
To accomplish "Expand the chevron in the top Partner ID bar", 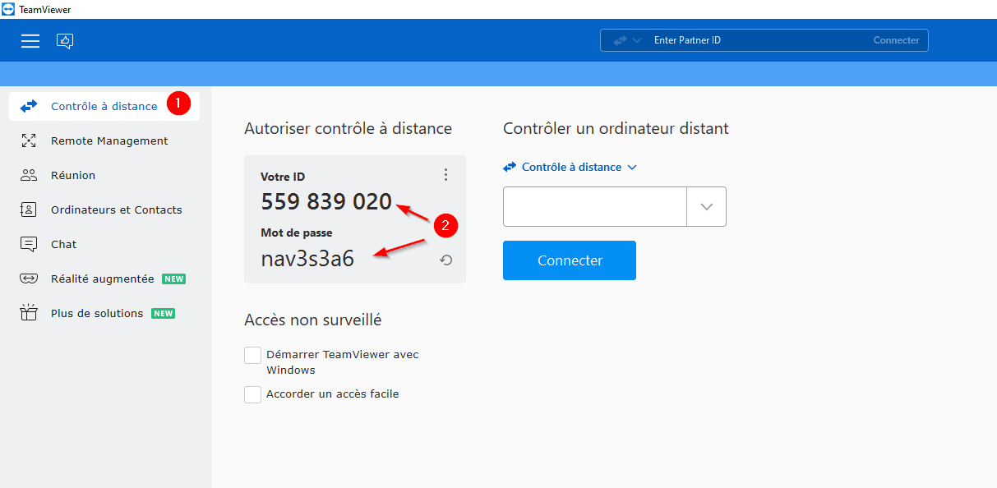I will click(637, 40).
